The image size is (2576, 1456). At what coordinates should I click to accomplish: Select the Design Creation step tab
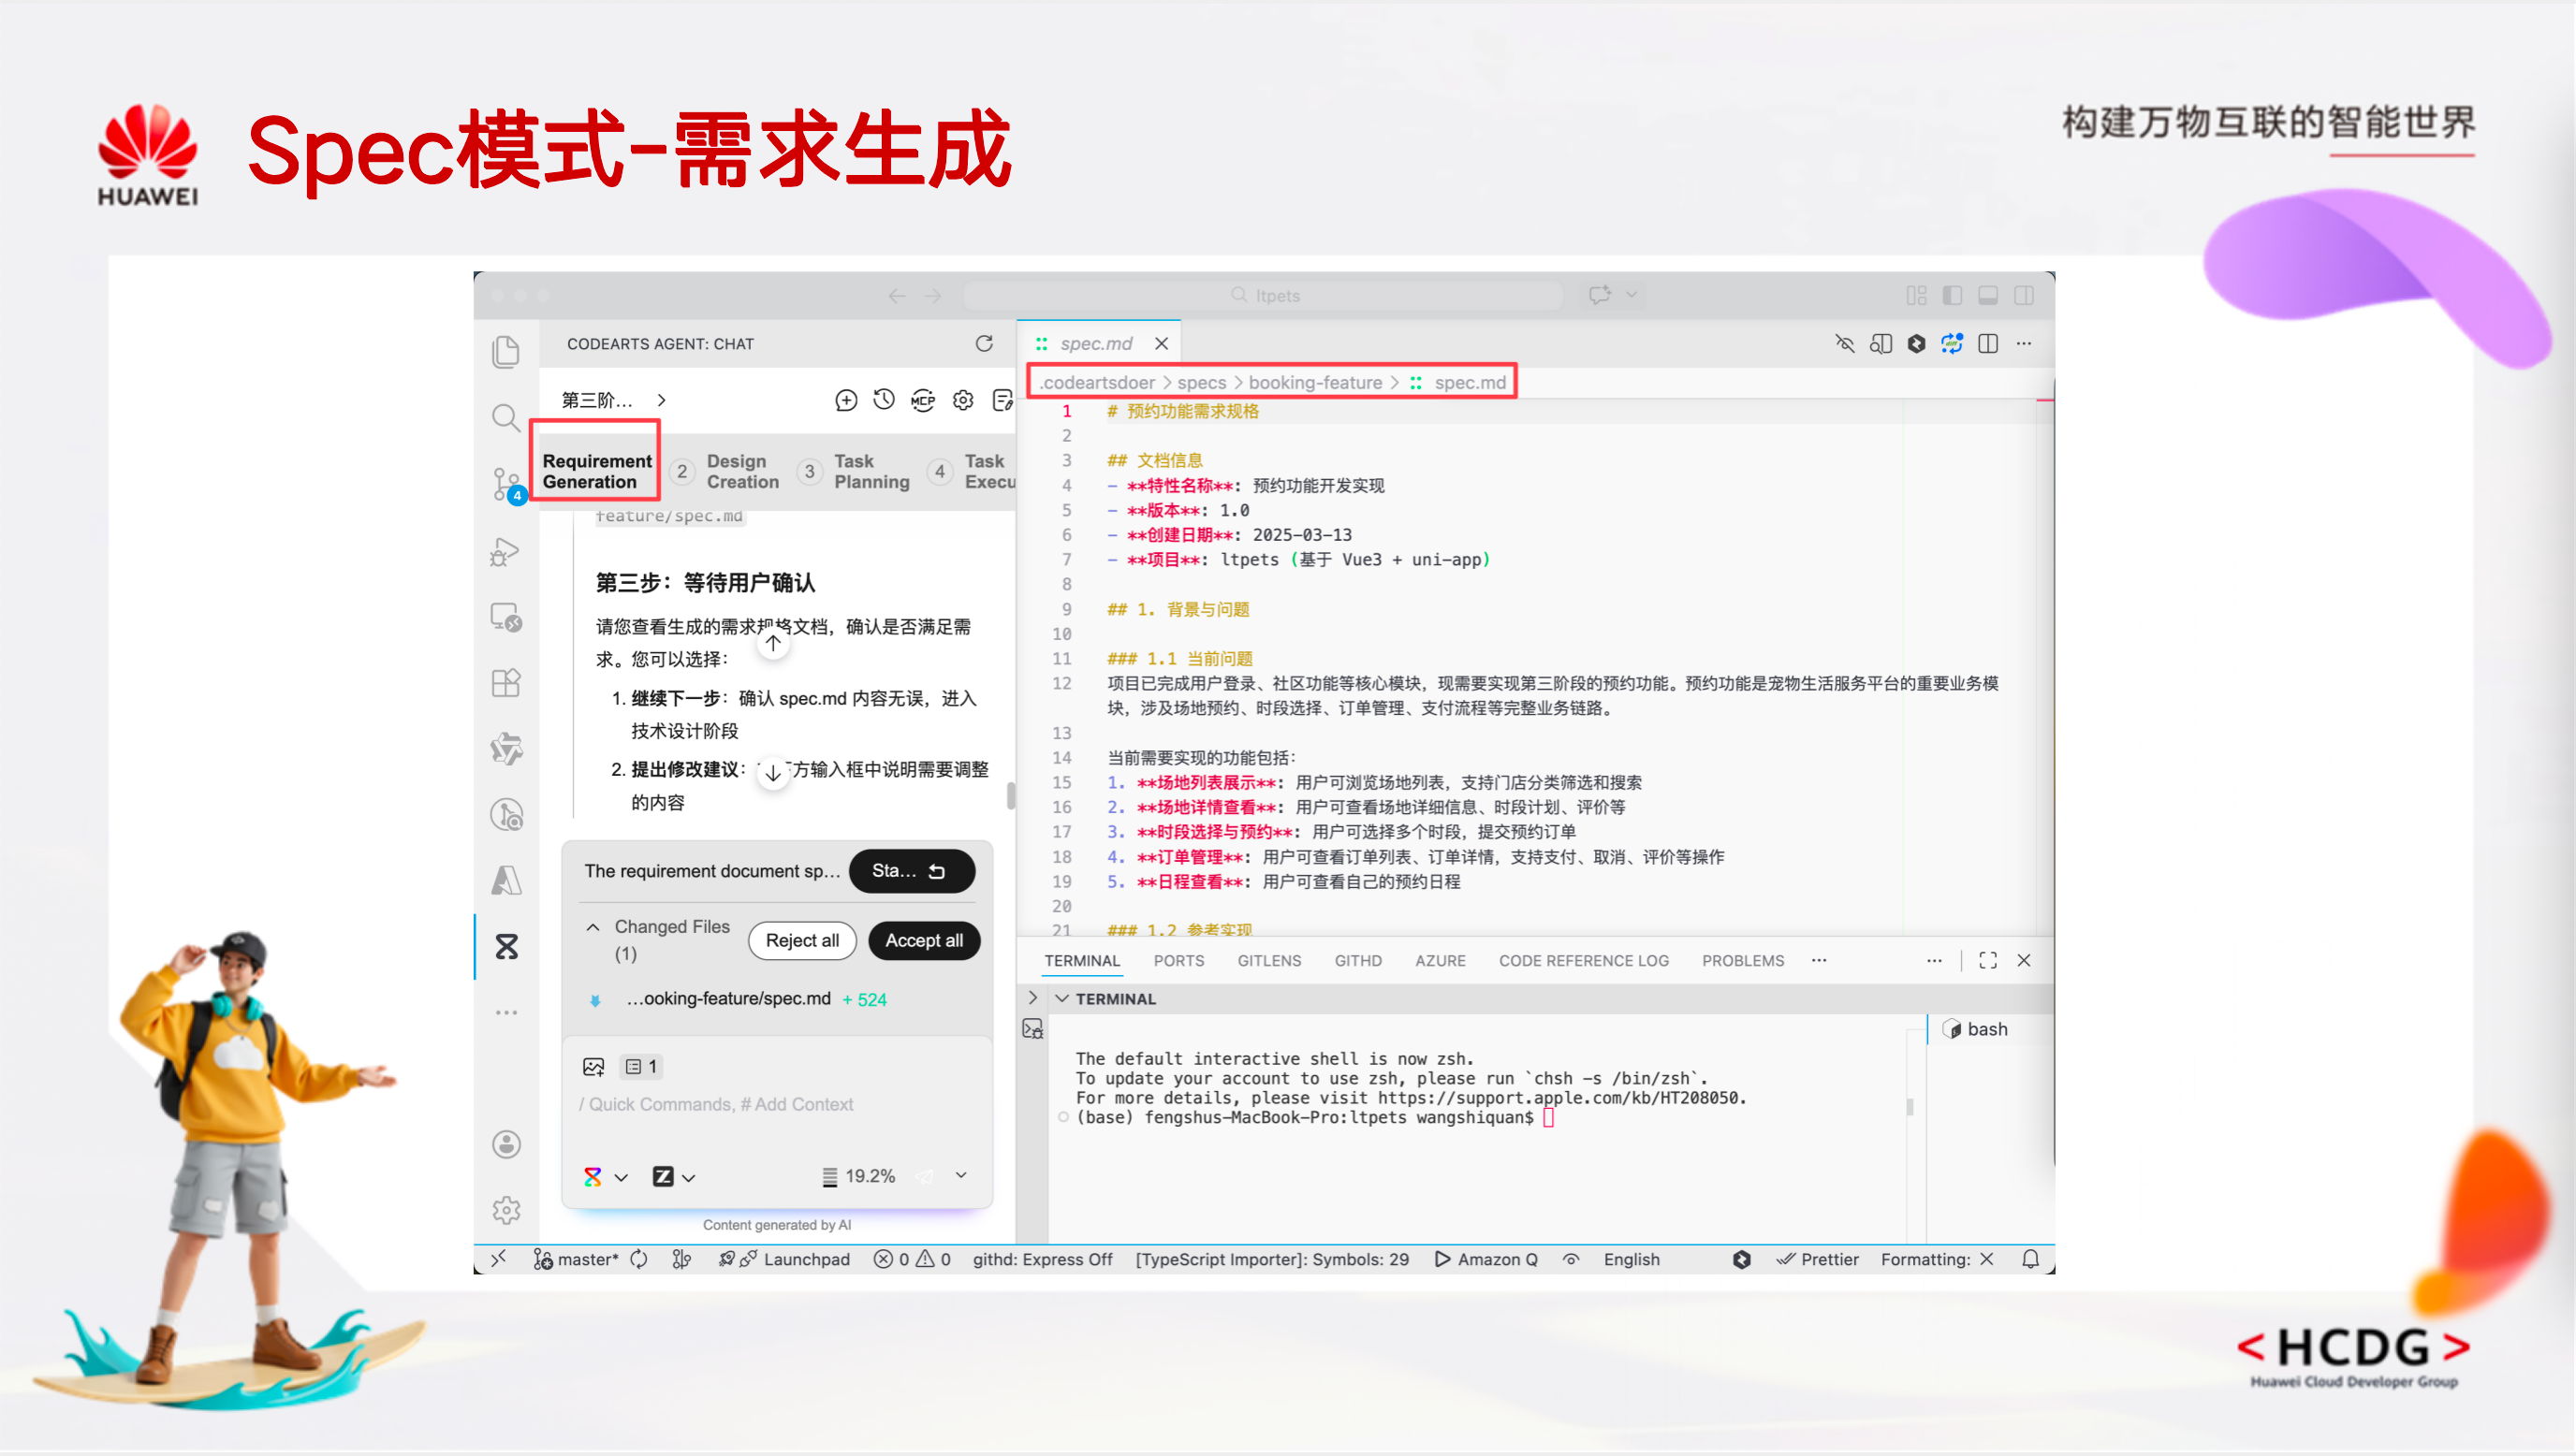pyautogui.click(x=742, y=471)
